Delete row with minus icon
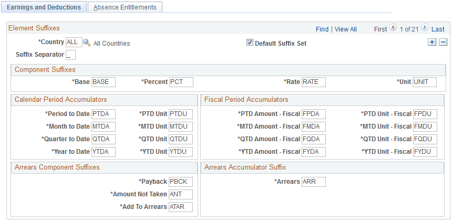Image resolution: width=452 pixels, height=221 pixels. coord(443,43)
